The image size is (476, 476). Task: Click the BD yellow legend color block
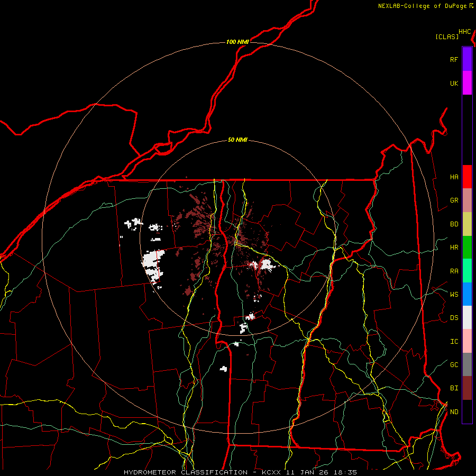pos(467,224)
